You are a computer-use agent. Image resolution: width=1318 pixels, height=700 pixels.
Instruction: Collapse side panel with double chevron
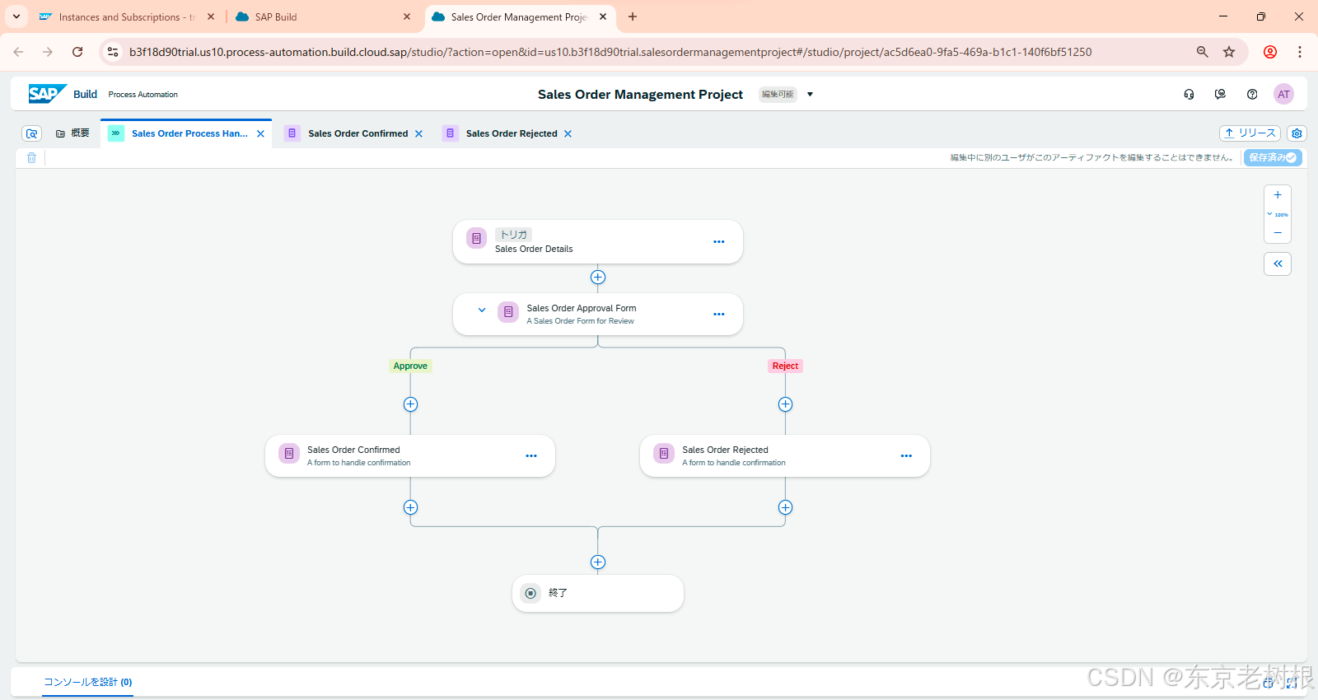point(1278,264)
